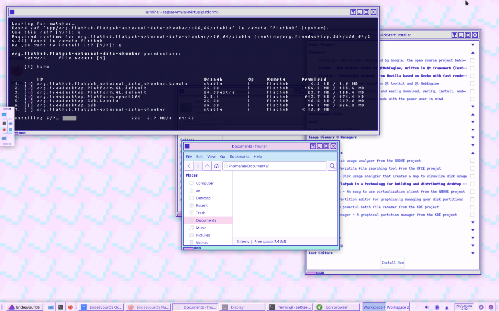499x311 pixels.
Task: Click the Thunar window menu icon
Action: [x=187, y=146]
